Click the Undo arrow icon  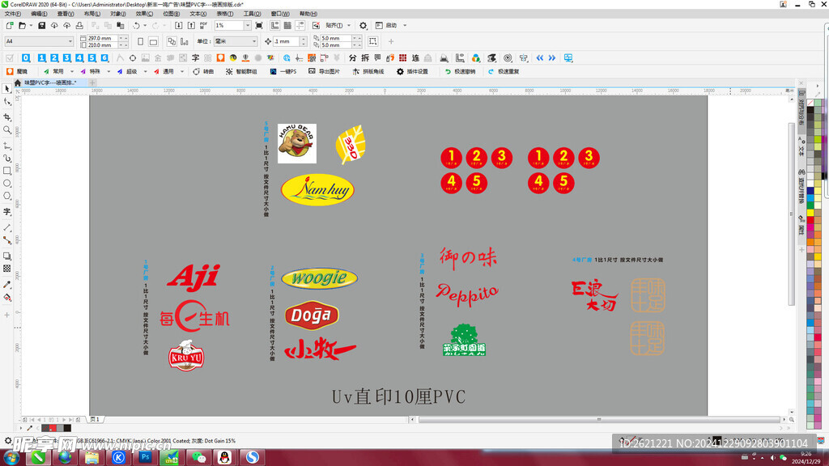pos(136,25)
